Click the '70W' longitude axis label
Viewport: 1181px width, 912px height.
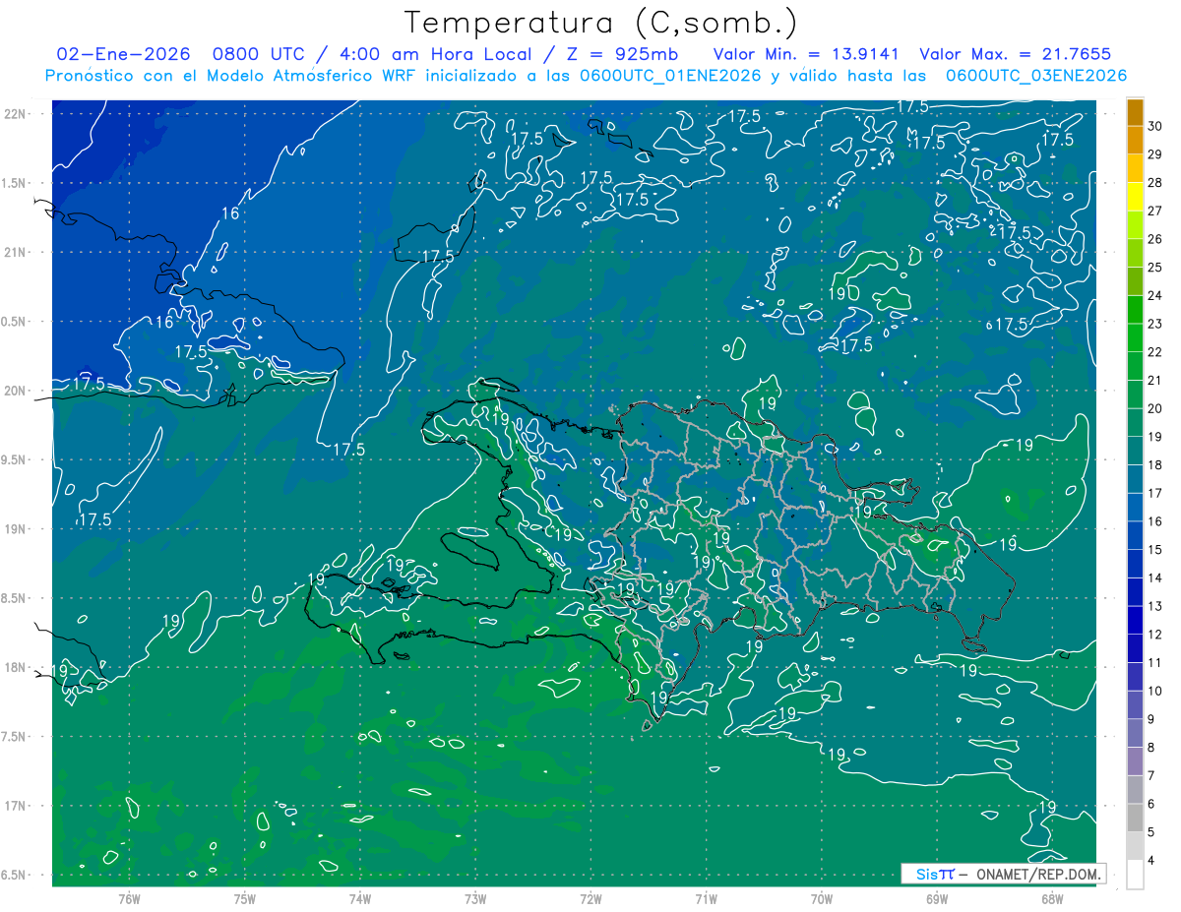pos(822,898)
